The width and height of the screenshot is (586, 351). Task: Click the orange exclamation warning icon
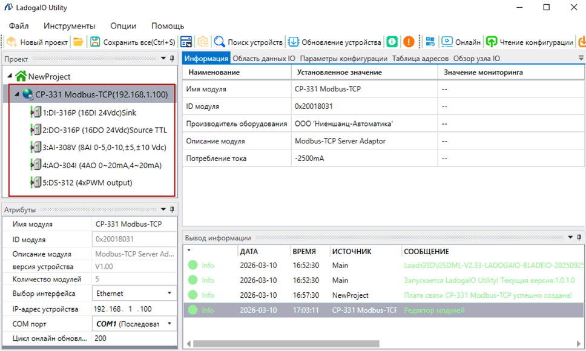(409, 42)
